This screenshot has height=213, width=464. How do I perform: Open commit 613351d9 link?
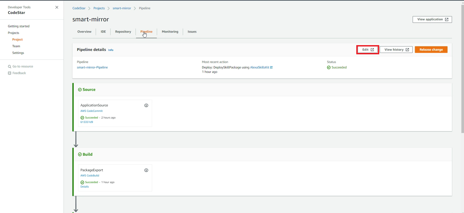(x=87, y=122)
